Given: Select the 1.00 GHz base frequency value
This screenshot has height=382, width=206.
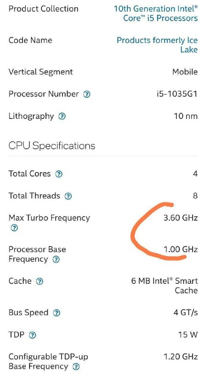Looking at the screenshot, I should point(180,249).
